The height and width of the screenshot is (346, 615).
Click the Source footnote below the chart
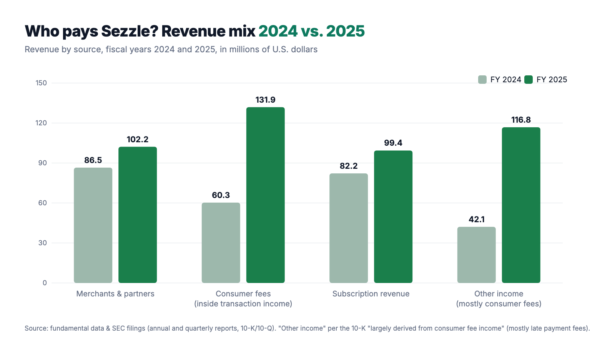tap(307, 328)
